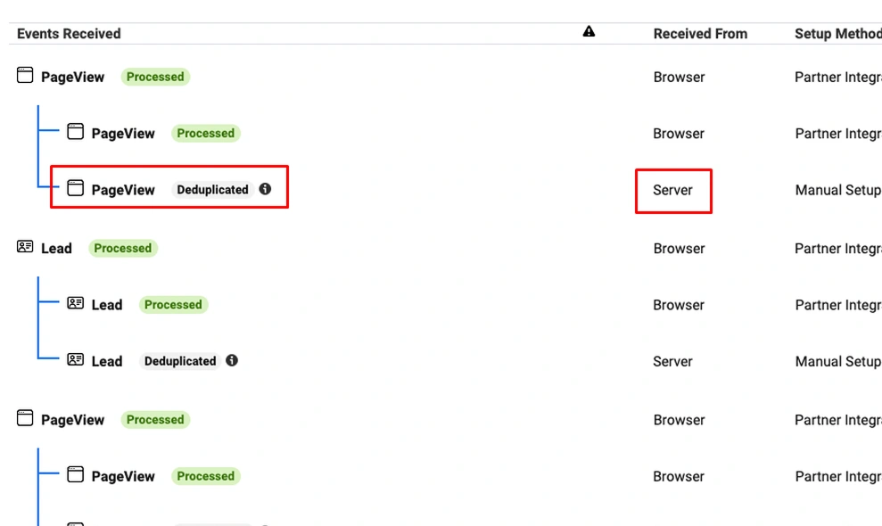Collapse the third top-level PageView event group
Viewport: 882px width, 526px height.
tap(72, 420)
